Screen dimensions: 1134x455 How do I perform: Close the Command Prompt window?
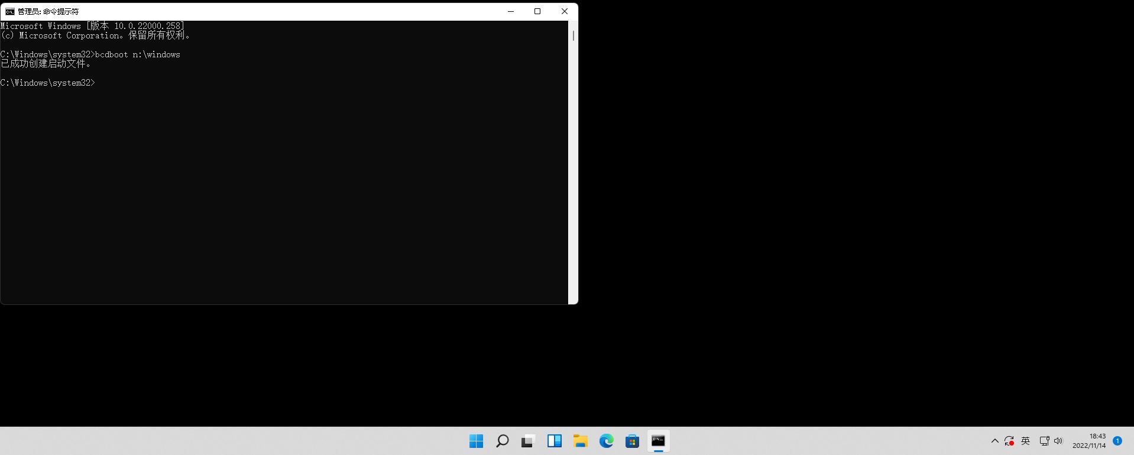click(565, 11)
